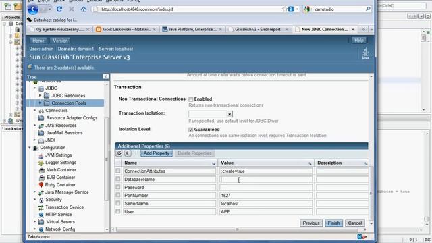Expand Connection Pools tree node arrow
Image resolution: width=432 pixels, height=243 pixels.
pos(40,103)
